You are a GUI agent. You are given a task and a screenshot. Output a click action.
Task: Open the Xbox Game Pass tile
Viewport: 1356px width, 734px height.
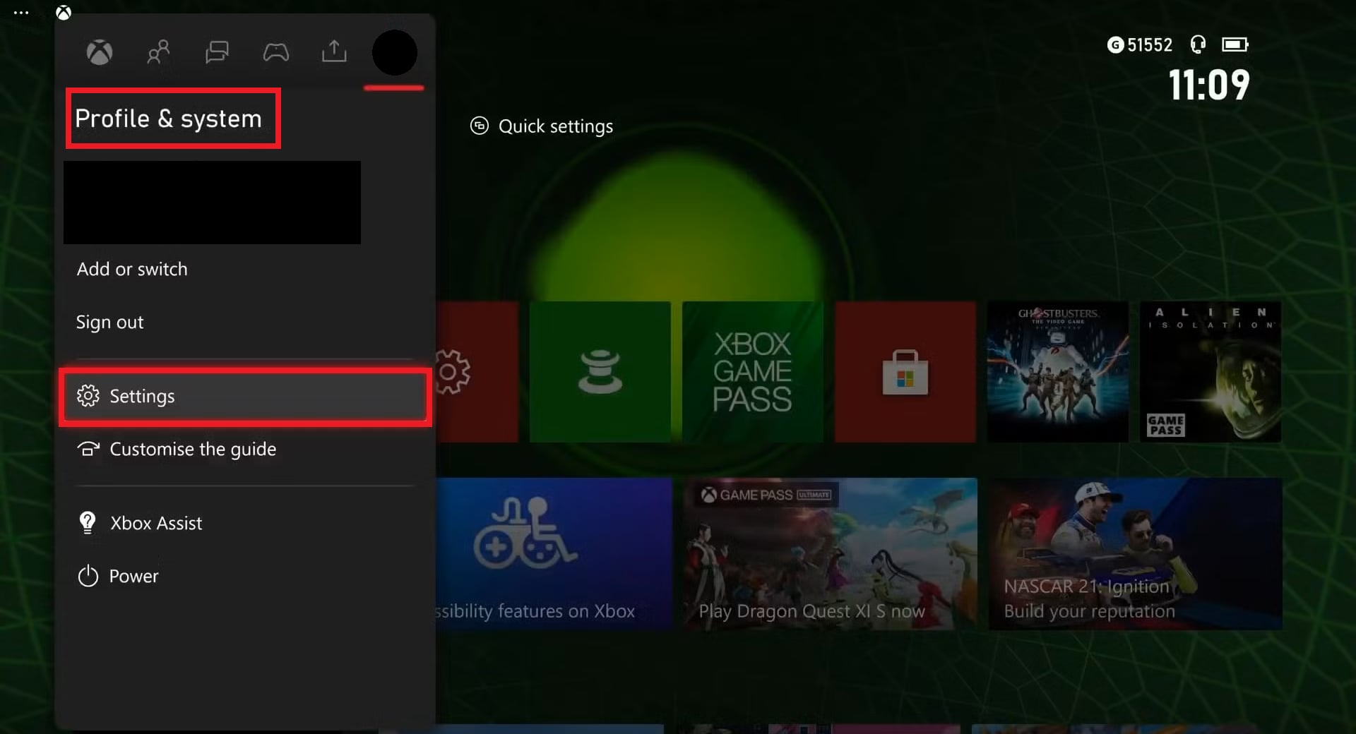pos(753,372)
